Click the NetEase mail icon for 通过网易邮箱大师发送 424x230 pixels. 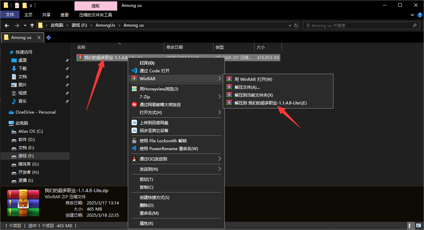click(x=134, y=104)
